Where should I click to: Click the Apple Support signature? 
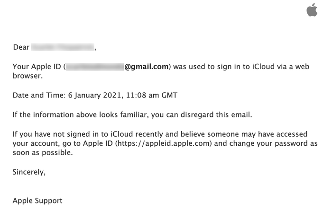click(x=37, y=201)
